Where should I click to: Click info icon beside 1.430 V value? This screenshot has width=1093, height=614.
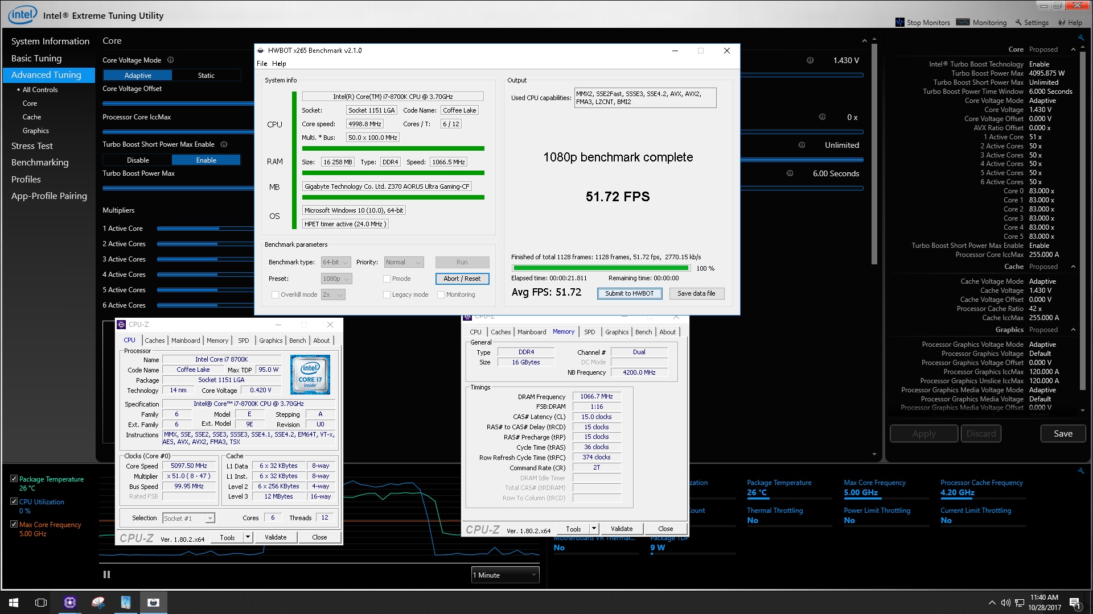[810, 60]
